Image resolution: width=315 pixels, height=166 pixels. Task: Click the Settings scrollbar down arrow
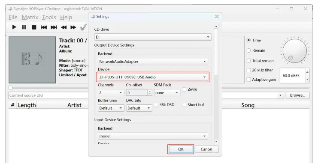point(216,141)
